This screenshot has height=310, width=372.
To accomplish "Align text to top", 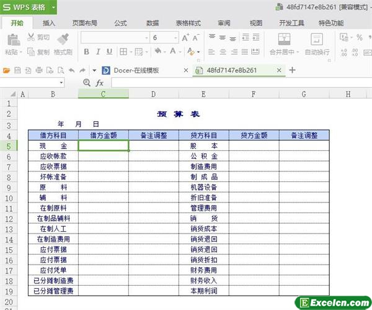I will click(212, 37).
